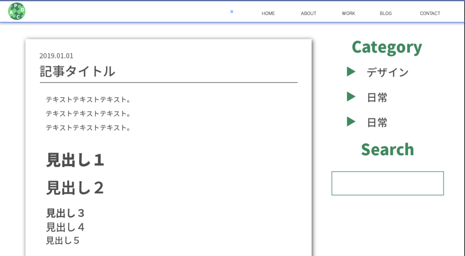Focus the search input box
Screen dimensions: 465x256
[387, 183]
